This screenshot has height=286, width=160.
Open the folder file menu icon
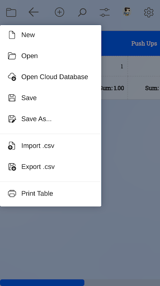coord(11,13)
